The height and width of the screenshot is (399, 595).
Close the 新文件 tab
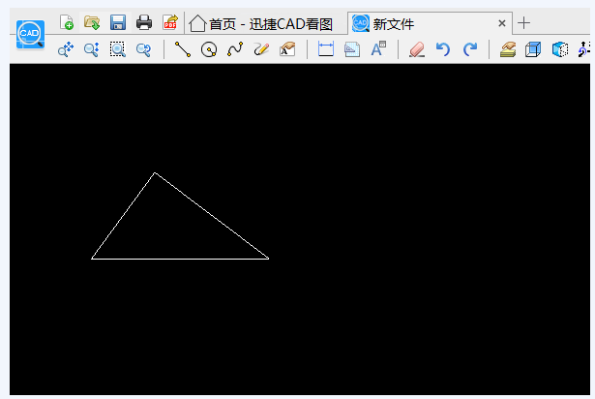click(x=502, y=23)
